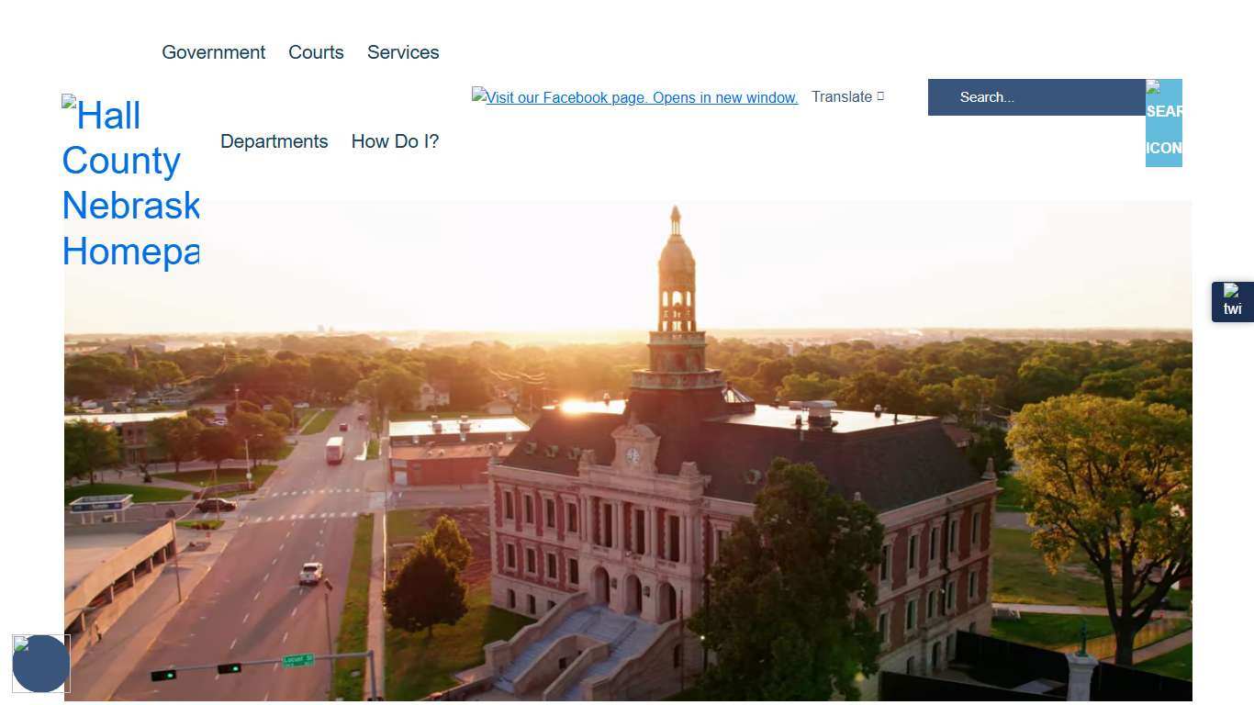Focus the Search... text field

[1036, 97]
